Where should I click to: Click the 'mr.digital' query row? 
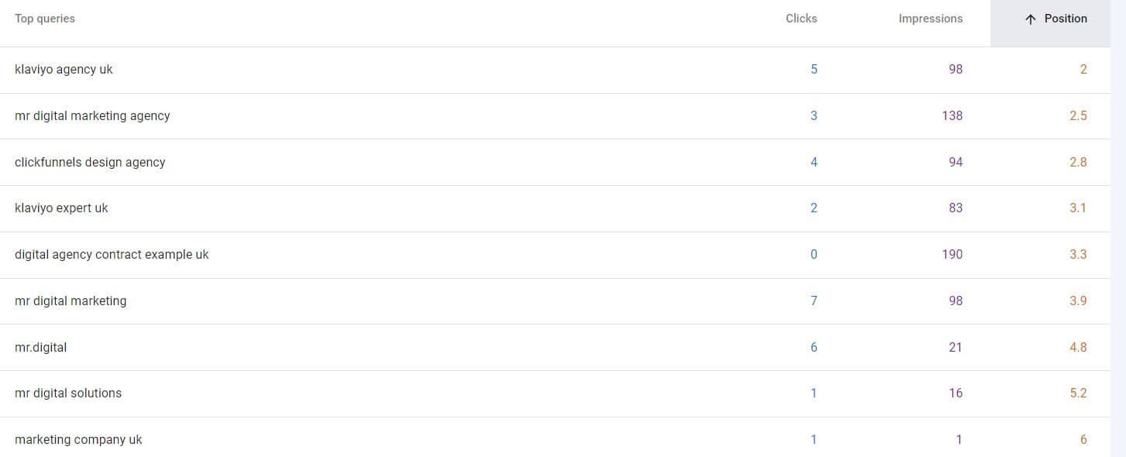pos(40,348)
